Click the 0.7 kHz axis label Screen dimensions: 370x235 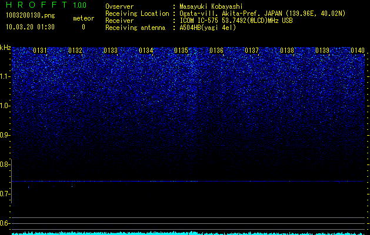4,194
